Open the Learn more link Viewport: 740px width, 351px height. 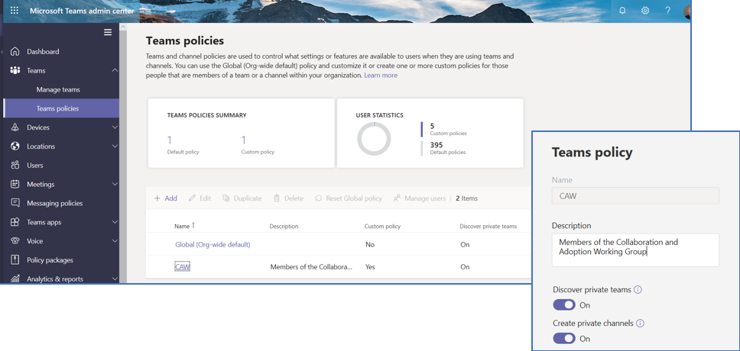tap(381, 76)
